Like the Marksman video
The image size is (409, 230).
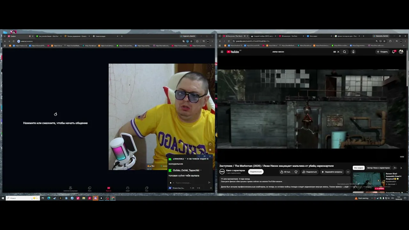pyautogui.click(x=285, y=172)
